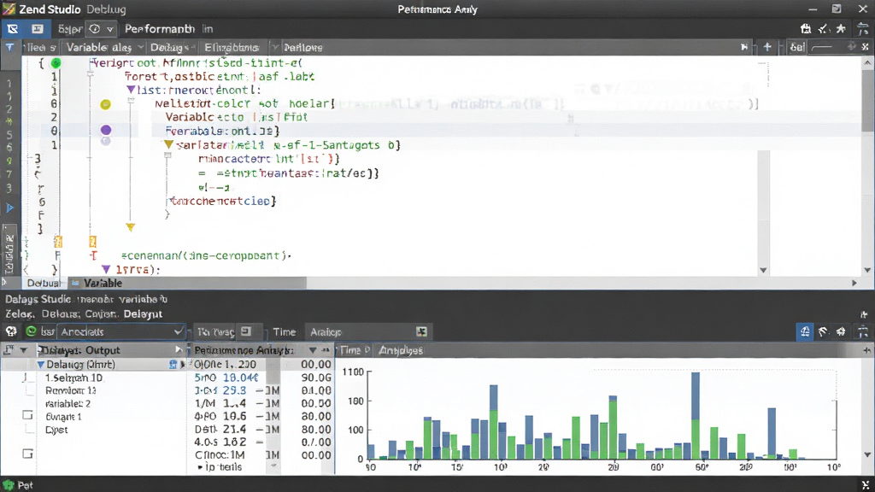Click the editor vertical scrollbar down arrow
This screenshot has height=492, width=875.
click(867, 270)
